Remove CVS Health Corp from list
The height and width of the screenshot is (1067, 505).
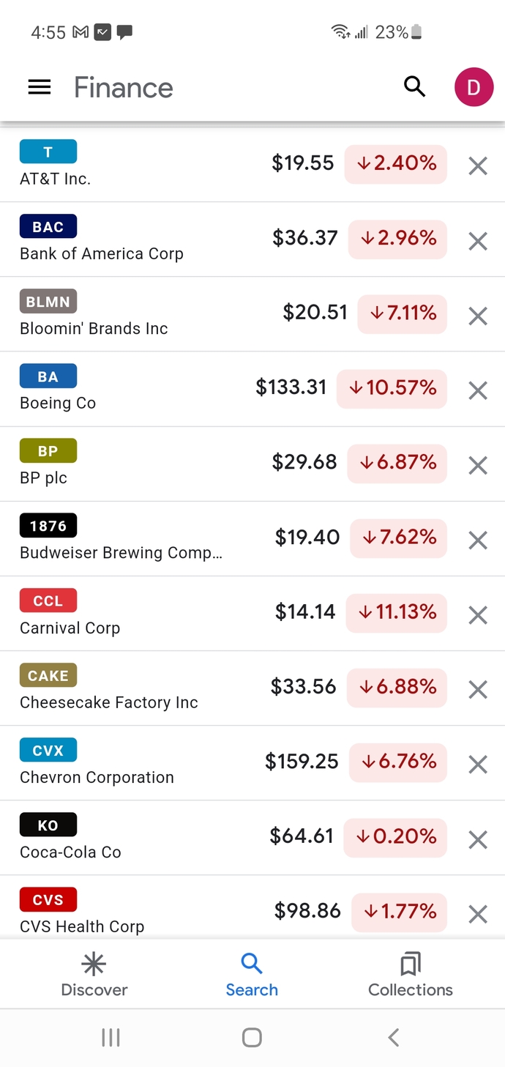tap(478, 914)
